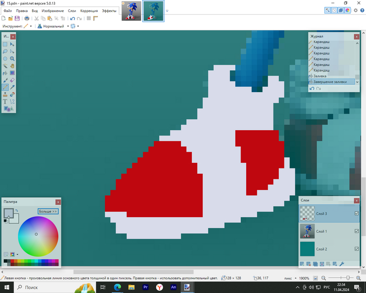Open the пикс units dropdown in status bar
Viewport: 366px width, 293px height.
295,278
